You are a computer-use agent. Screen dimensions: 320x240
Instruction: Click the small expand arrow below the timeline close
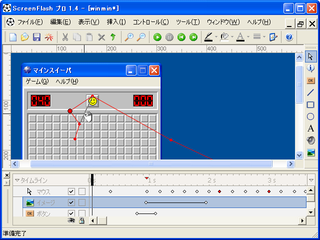click(6, 182)
